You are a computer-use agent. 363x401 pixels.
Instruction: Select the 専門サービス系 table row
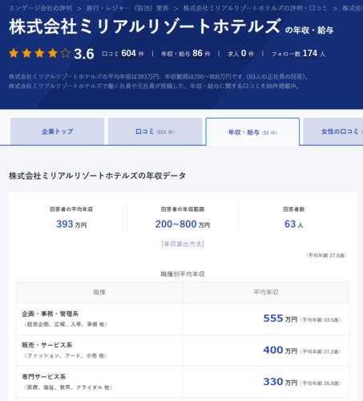183,382
